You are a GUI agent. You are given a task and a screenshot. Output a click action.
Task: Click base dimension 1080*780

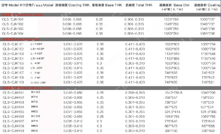tap(171, 33)
